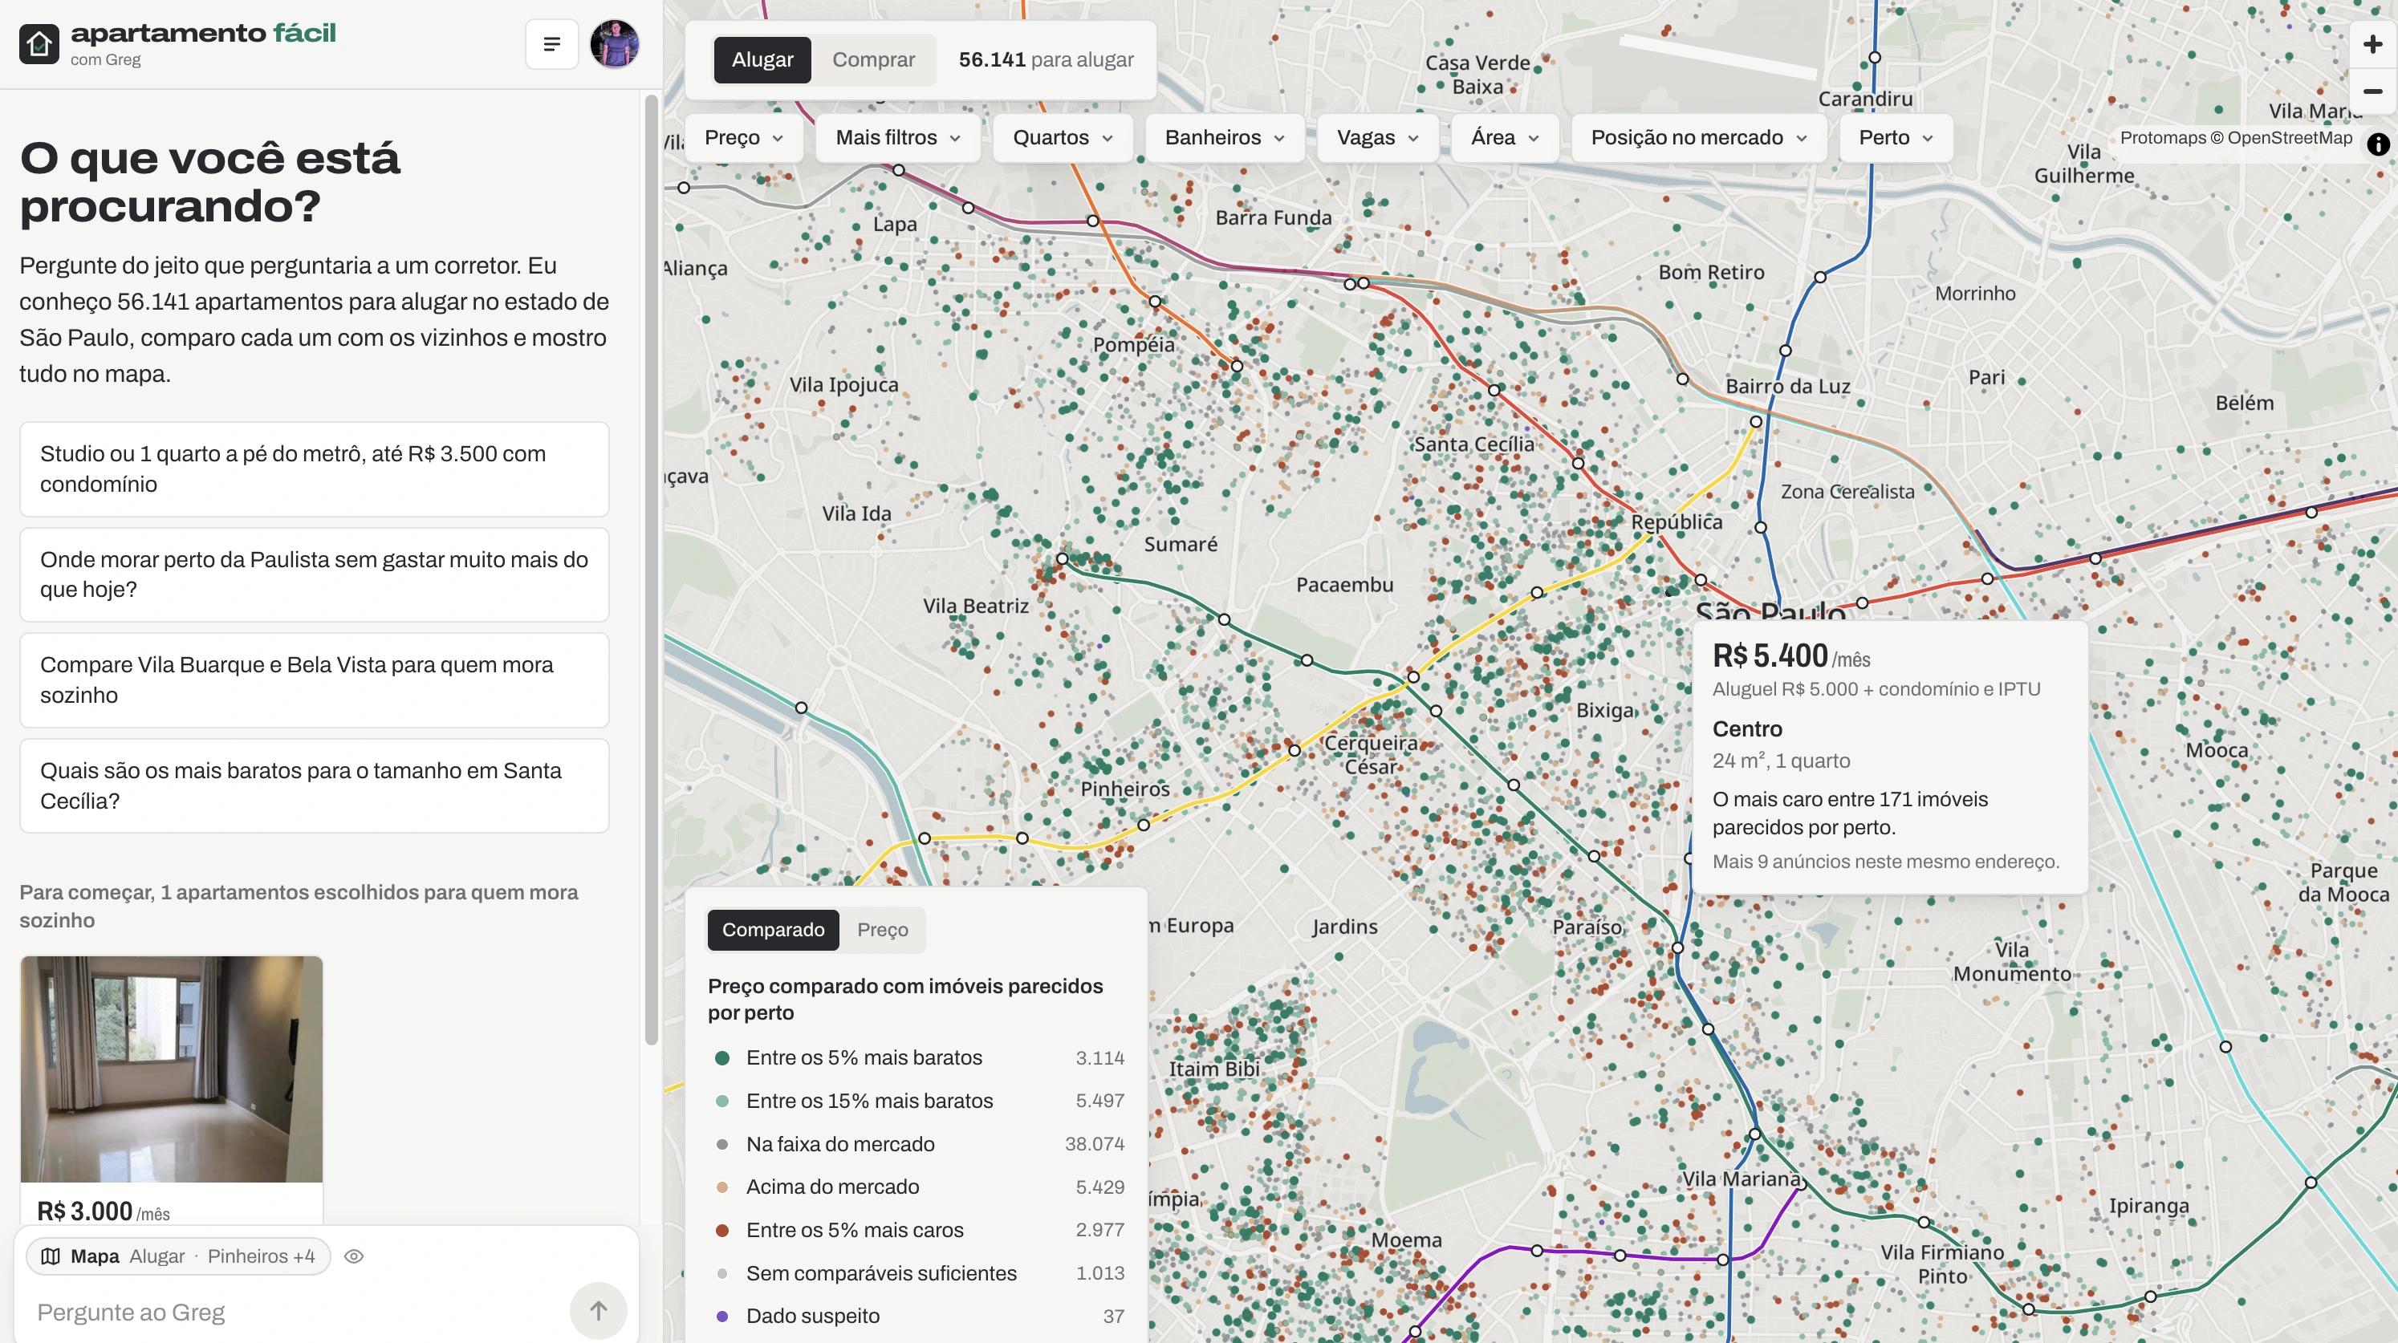
Task: Send message with the arrow-up button
Action: click(598, 1310)
